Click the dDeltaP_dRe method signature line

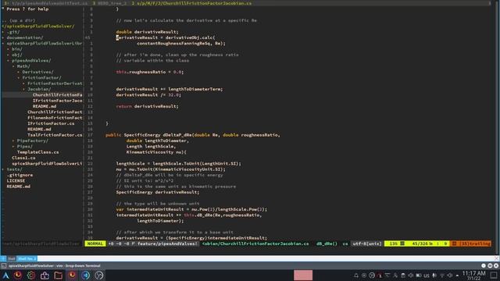[193, 135]
